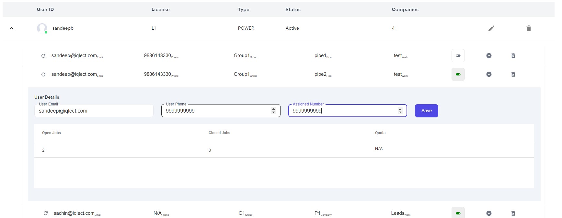Click the L1 license value
The height and width of the screenshot is (218, 562).
click(x=154, y=28)
